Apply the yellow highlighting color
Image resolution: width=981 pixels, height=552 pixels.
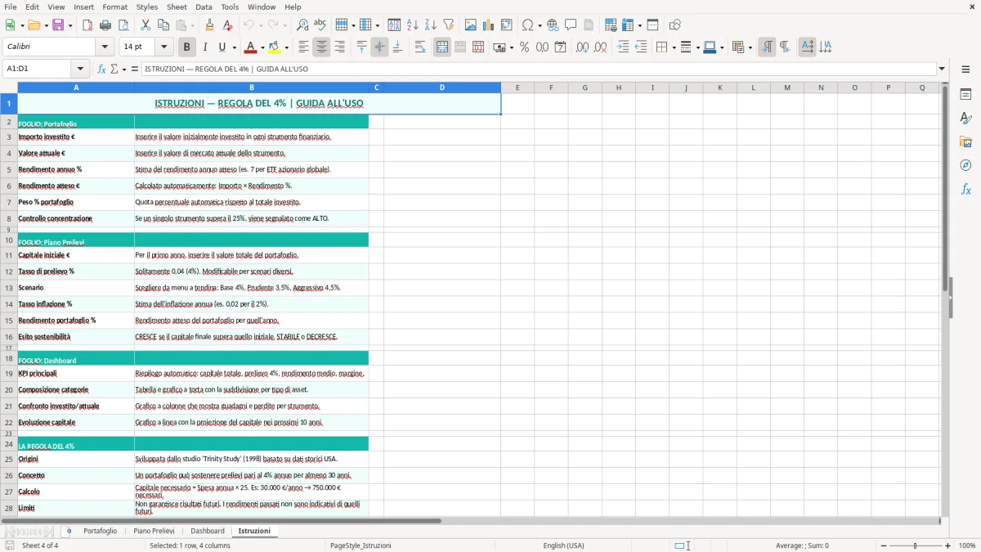click(275, 47)
